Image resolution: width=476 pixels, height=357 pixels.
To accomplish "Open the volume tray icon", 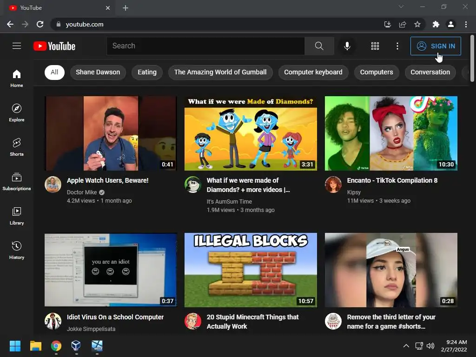I will click(x=430, y=346).
